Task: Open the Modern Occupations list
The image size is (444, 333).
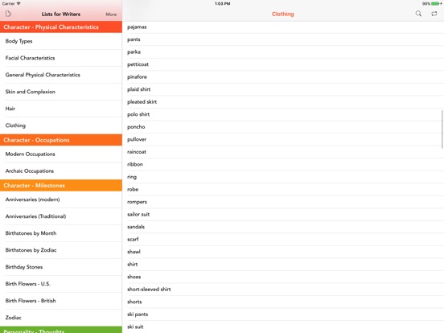Action: point(61,154)
